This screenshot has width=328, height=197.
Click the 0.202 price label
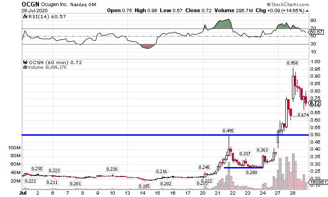click(x=166, y=183)
